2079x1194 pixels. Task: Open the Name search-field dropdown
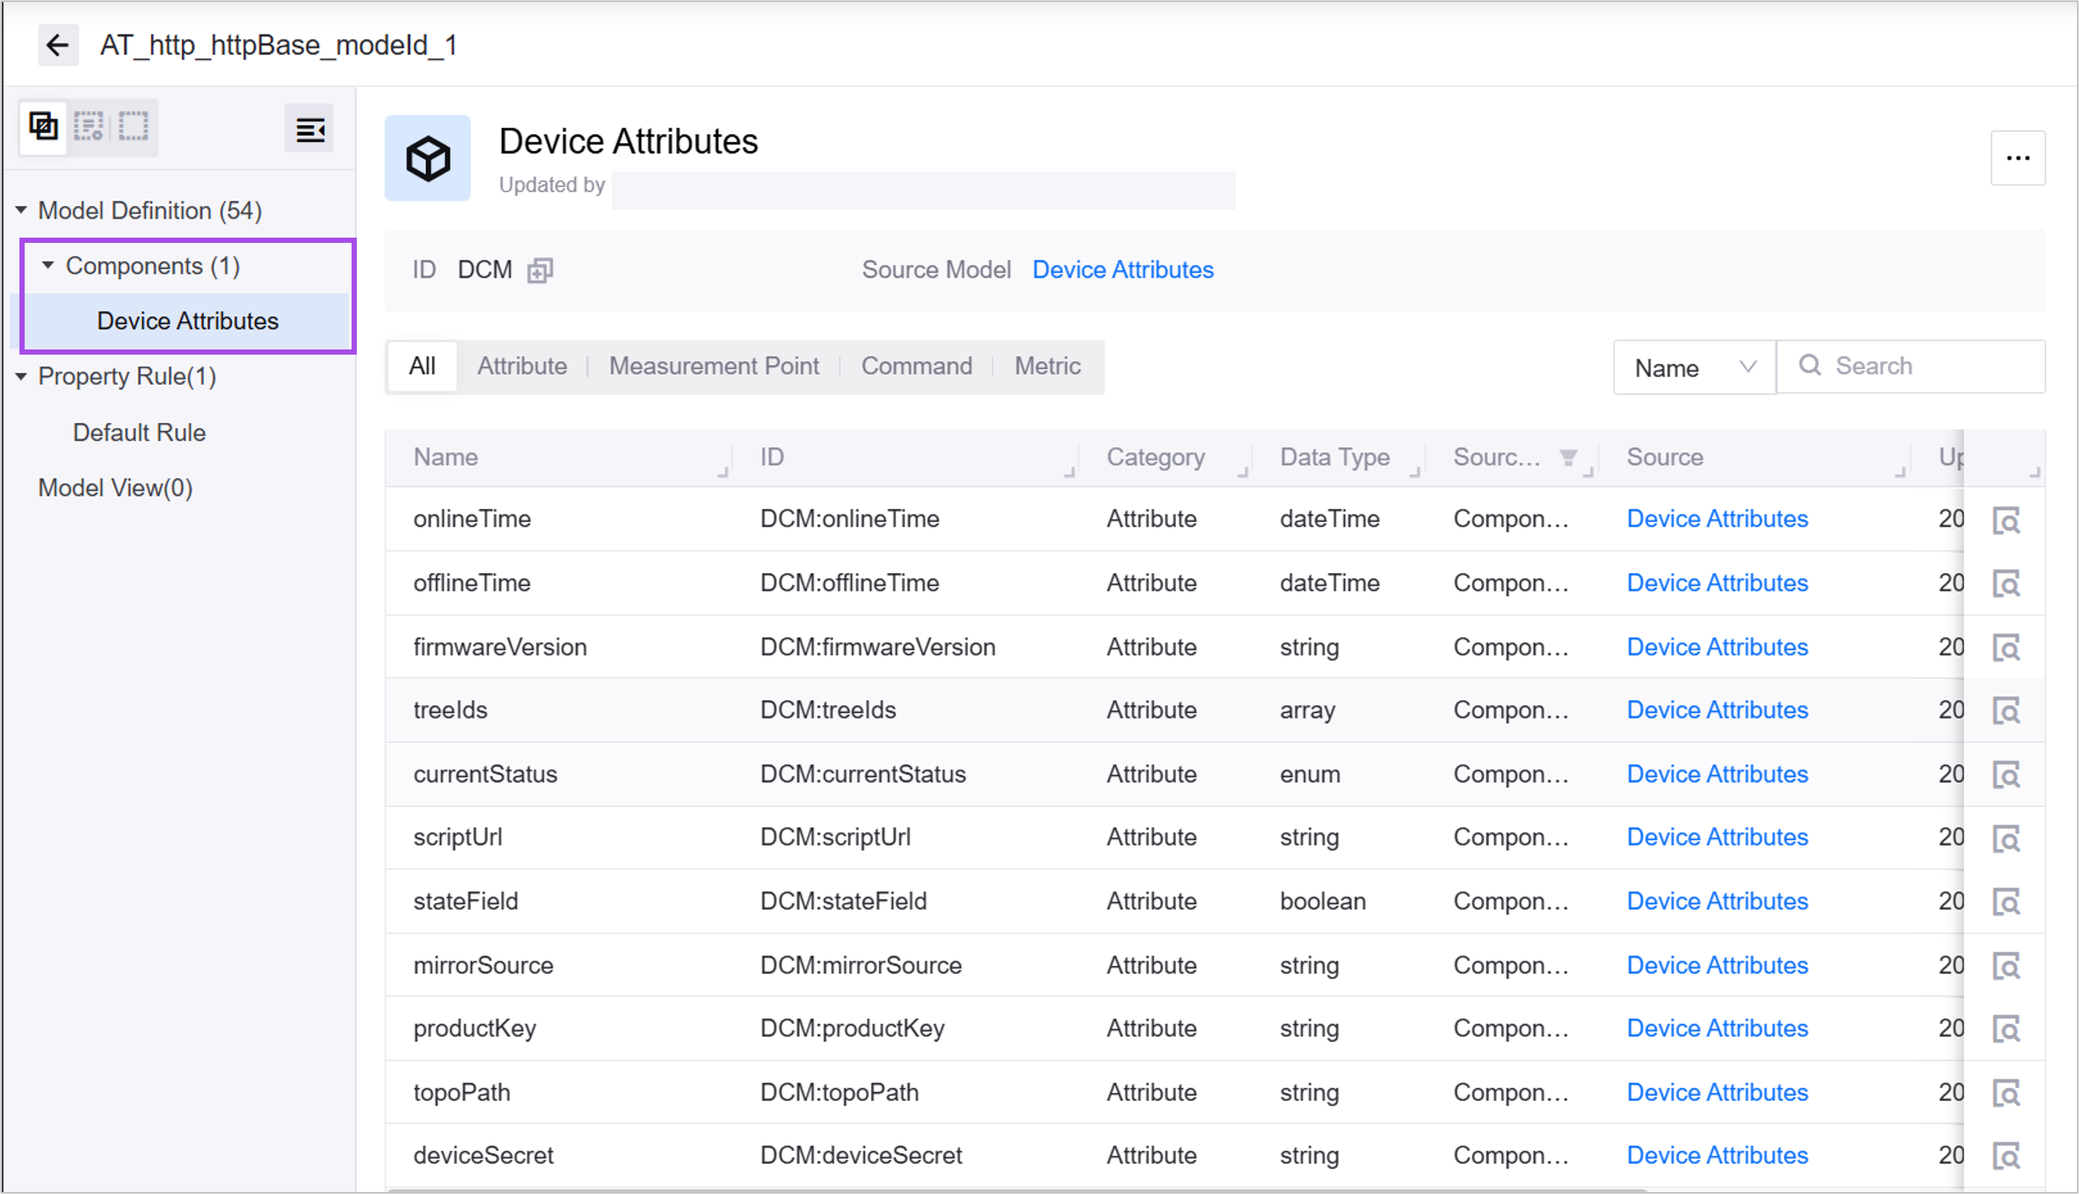coord(1693,367)
